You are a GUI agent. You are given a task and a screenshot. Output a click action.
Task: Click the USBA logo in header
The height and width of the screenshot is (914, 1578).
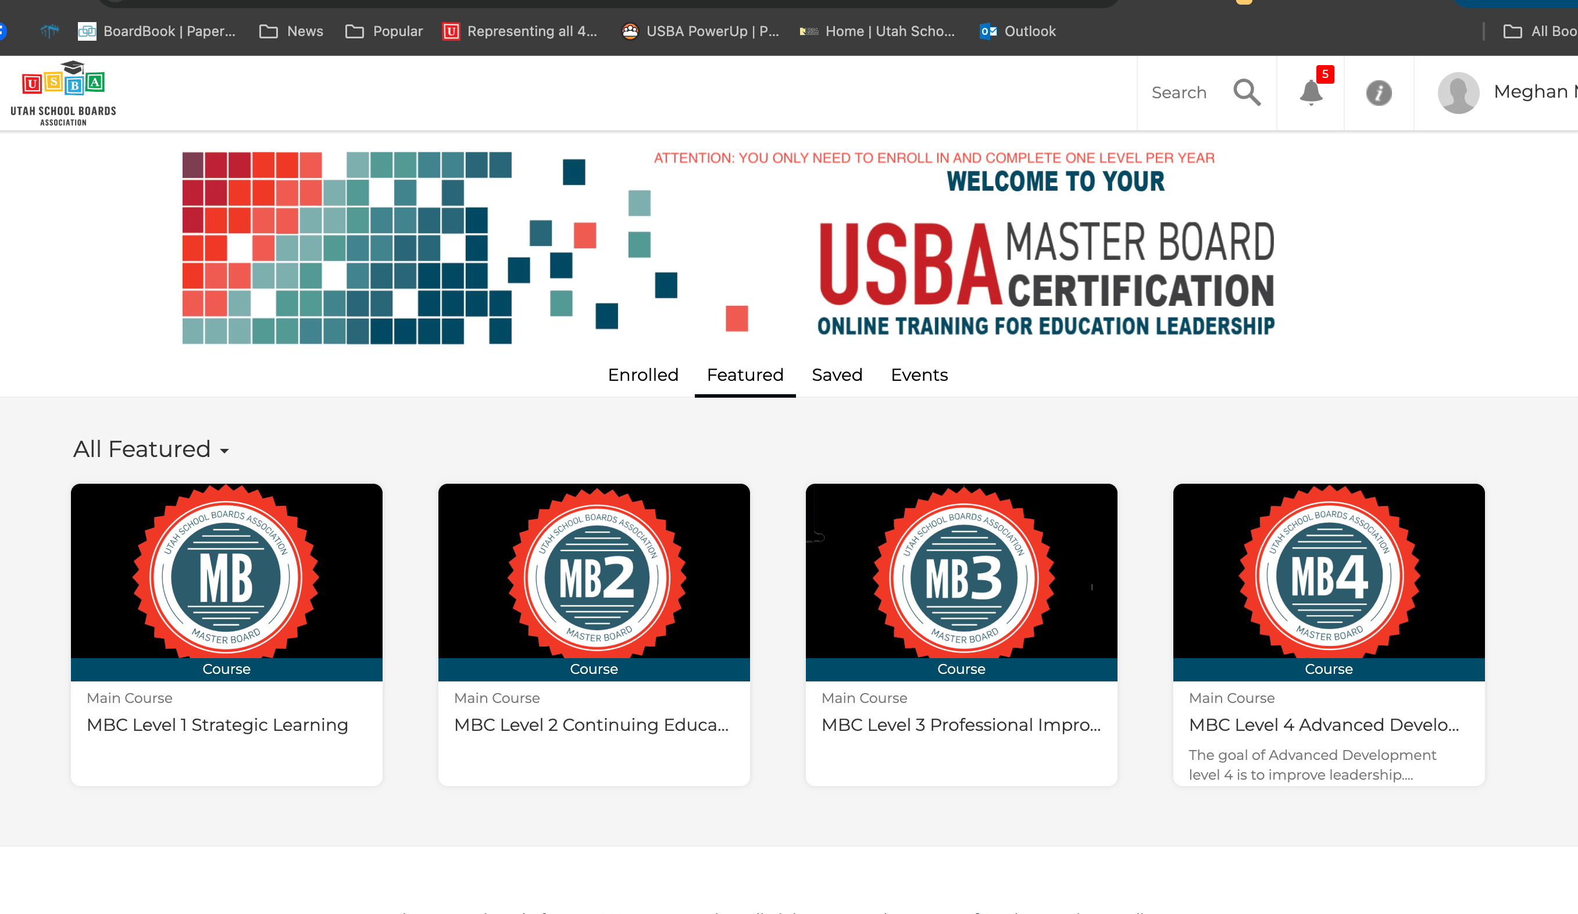[x=63, y=93]
